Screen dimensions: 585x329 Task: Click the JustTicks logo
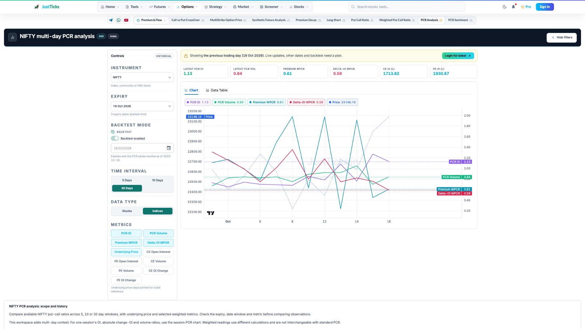tap(47, 7)
